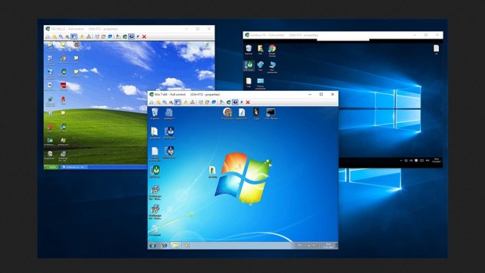Image resolution: width=485 pixels, height=273 pixels.
Task: Select the Control Panel icon on the Windows 10 desktop
Action: coord(261,83)
